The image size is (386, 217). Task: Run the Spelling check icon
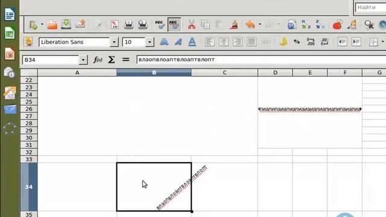[x=160, y=25]
